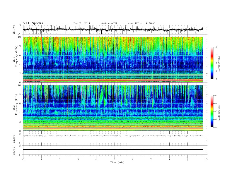This screenshot has width=232, height=179.
Task: Click the thick ch.4 voltage trace band
Action: tap(113, 150)
